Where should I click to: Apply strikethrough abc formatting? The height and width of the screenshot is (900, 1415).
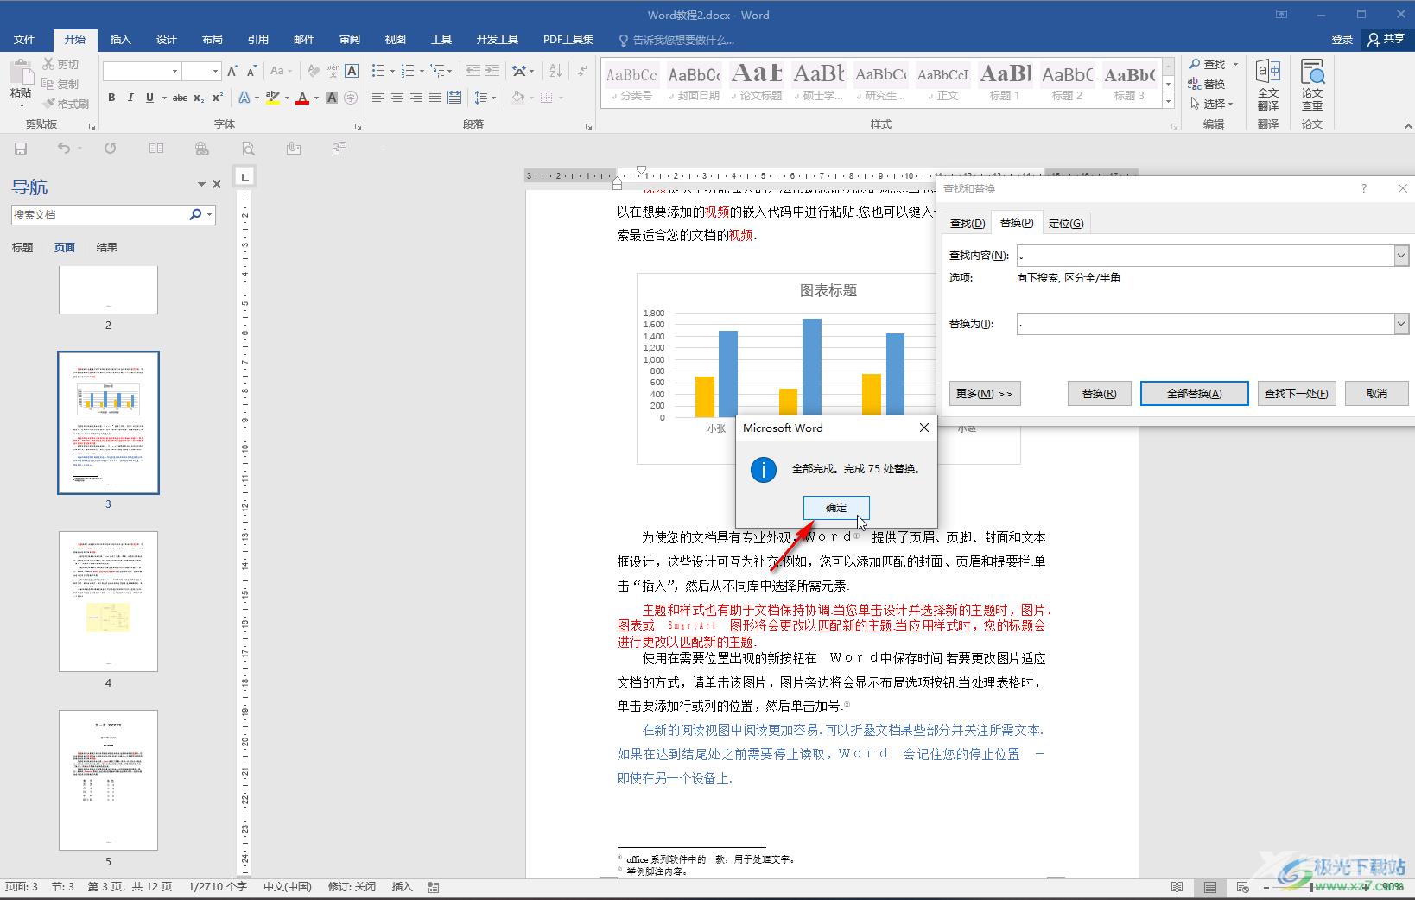[179, 98]
